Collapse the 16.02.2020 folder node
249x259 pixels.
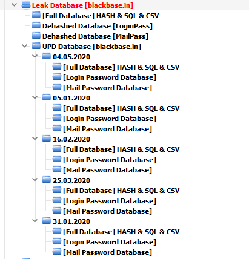coord(35,139)
